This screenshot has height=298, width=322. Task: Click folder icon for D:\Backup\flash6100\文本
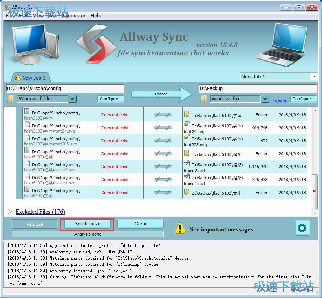point(187,192)
